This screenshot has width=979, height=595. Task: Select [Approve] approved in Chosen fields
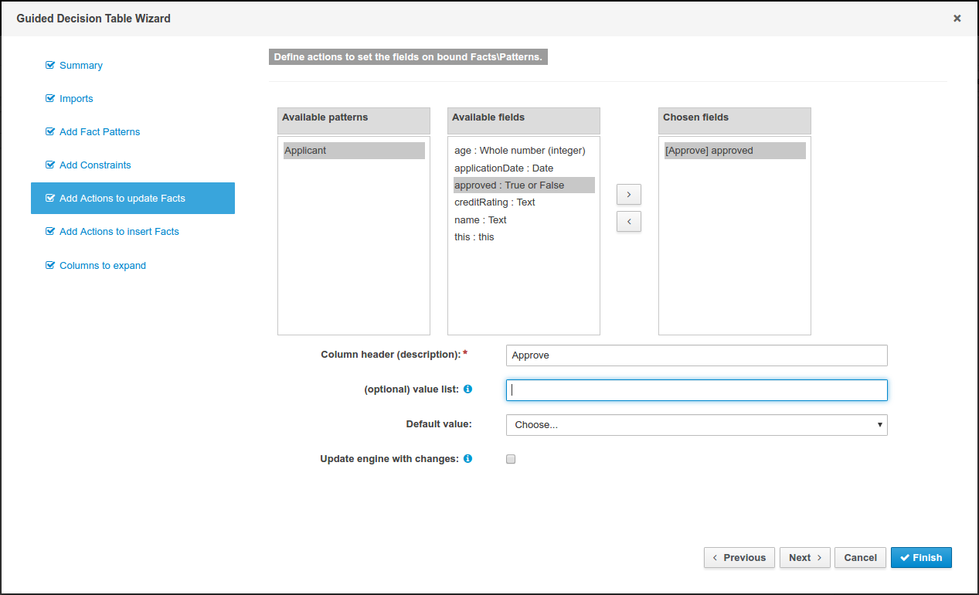click(709, 151)
